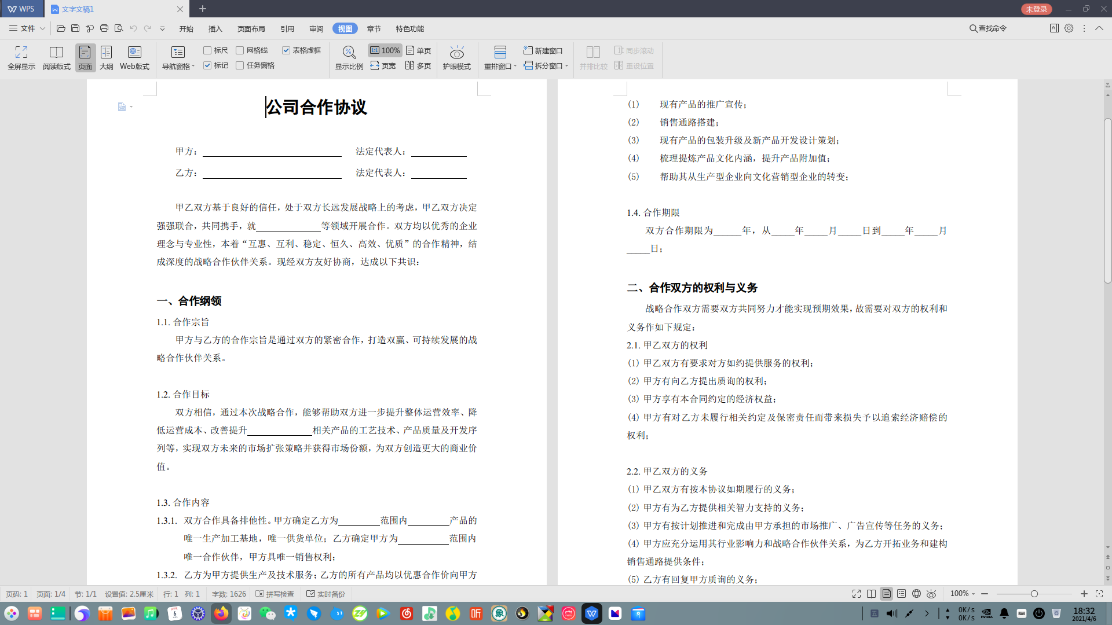Open the display ratio dialog (显示比例)
Screen dimensions: 1112x625
pos(349,53)
